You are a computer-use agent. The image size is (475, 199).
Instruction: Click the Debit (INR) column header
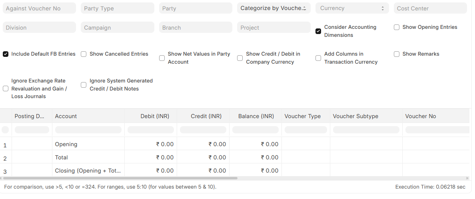(x=155, y=116)
